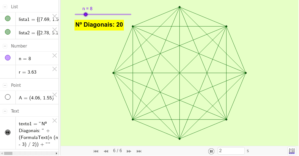The height and width of the screenshot is (156, 299).
Task: Click the List category header label
Action: (14, 7)
